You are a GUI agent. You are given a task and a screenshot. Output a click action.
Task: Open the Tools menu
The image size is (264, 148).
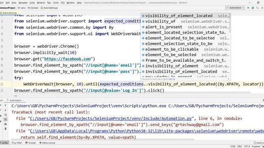[56, 3]
